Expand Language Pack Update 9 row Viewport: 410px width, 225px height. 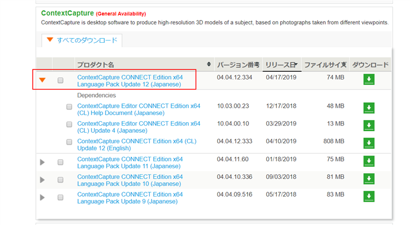click(x=42, y=197)
